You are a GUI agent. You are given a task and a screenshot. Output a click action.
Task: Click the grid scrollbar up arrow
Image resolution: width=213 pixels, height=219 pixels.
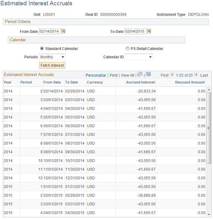click(x=209, y=90)
